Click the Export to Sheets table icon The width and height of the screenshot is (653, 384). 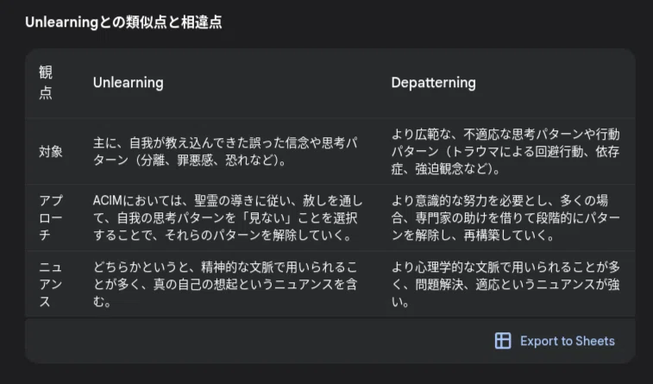point(503,341)
